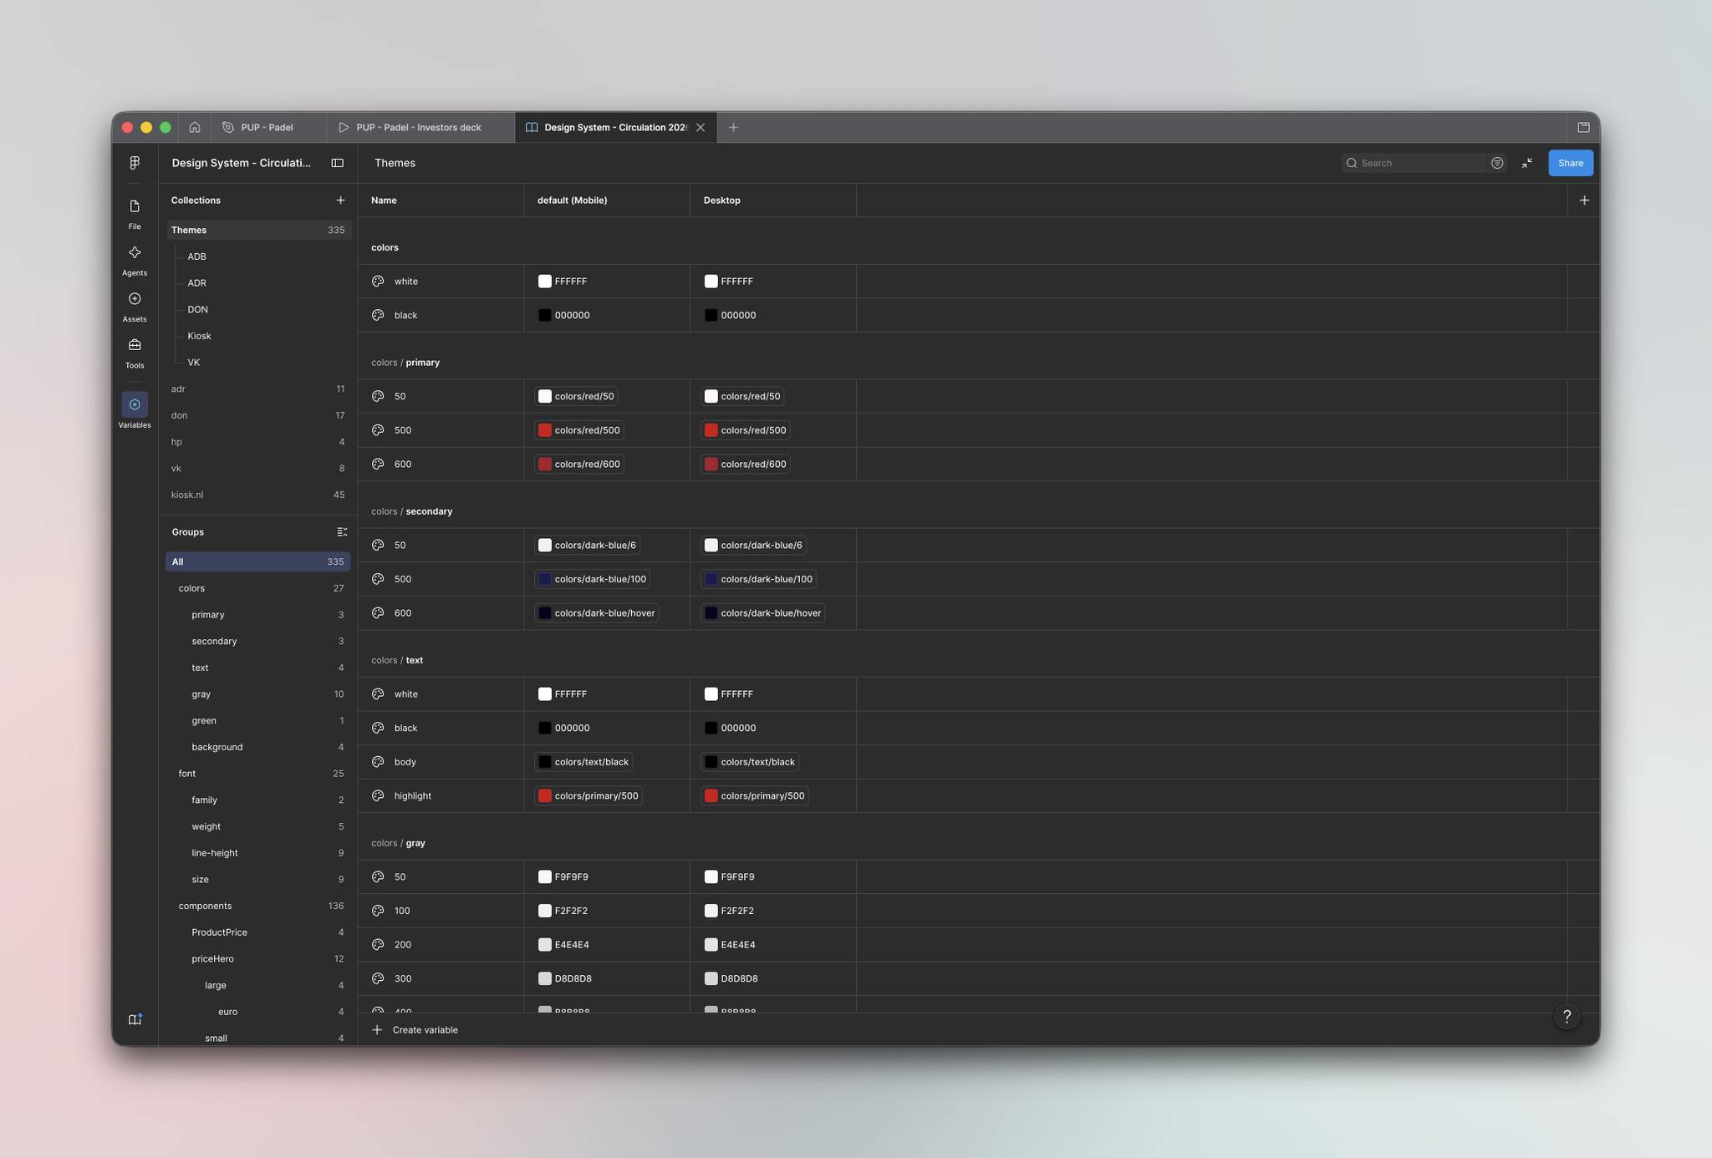Open the Figma main menu icon
The width and height of the screenshot is (1712, 1158).
135,163
